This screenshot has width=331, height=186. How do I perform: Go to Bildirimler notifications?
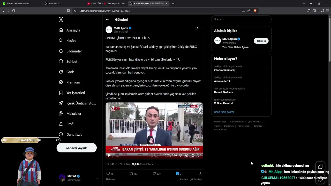point(70,51)
